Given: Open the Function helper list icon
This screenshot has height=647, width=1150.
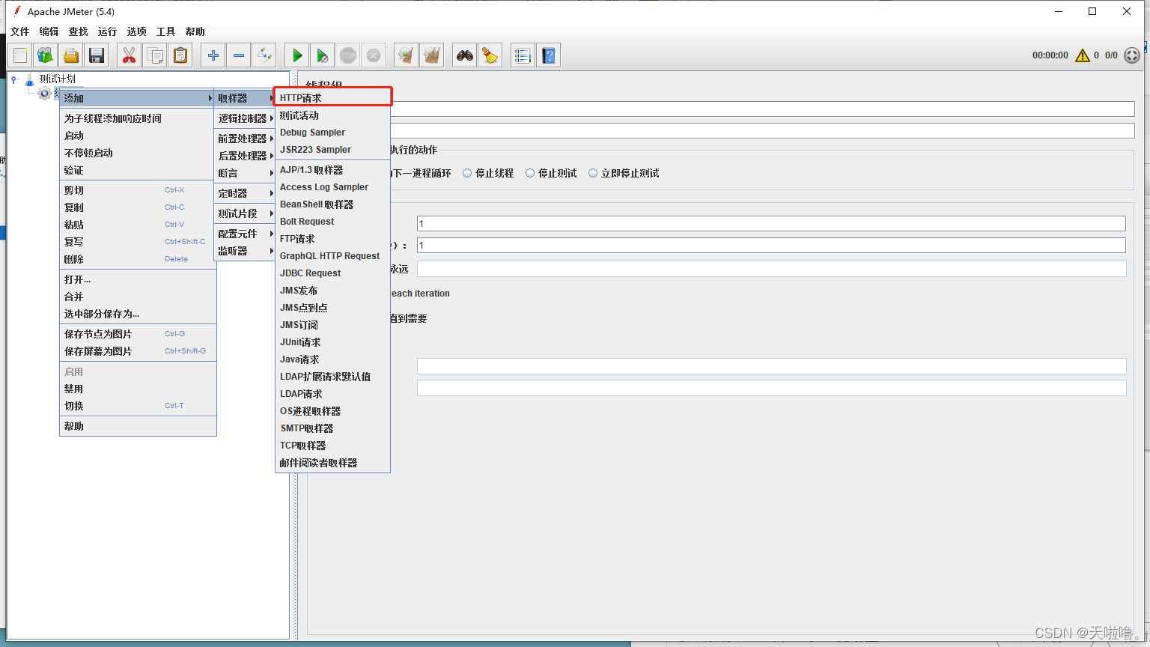Looking at the screenshot, I should pyautogui.click(x=523, y=55).
